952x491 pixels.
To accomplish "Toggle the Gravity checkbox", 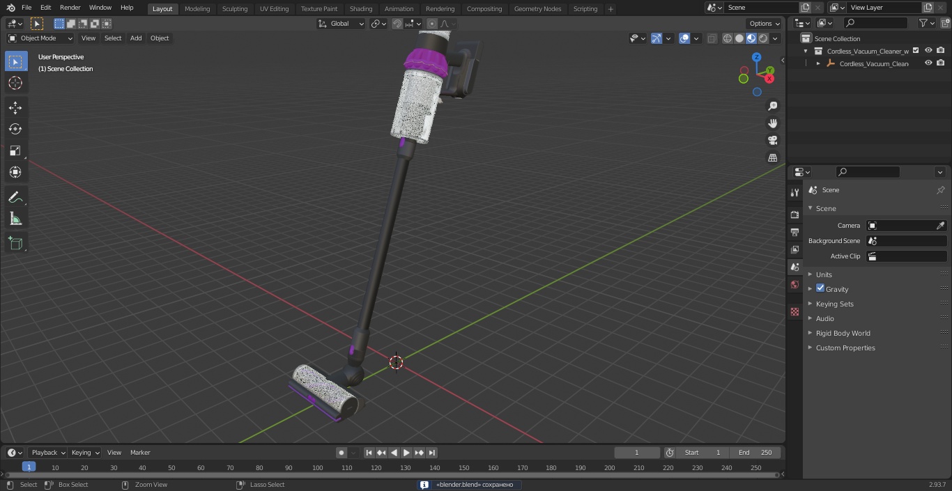I will (x=820, y=288).
